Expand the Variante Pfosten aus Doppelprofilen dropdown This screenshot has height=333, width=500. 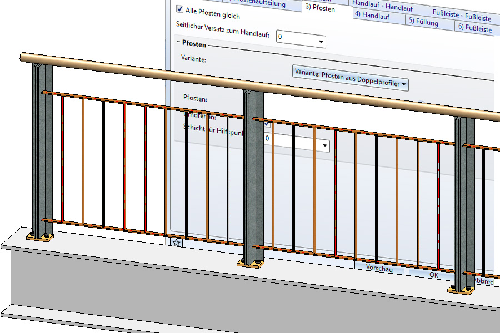pos(350,84)
